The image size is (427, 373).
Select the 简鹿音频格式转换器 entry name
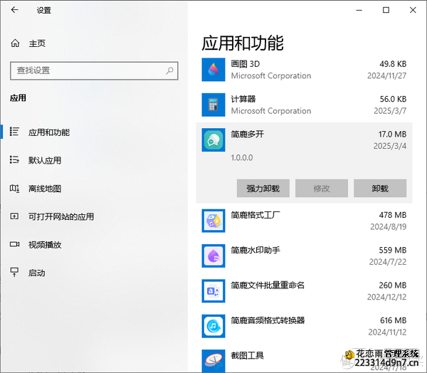pyautogui.click(x=268, y=320)
